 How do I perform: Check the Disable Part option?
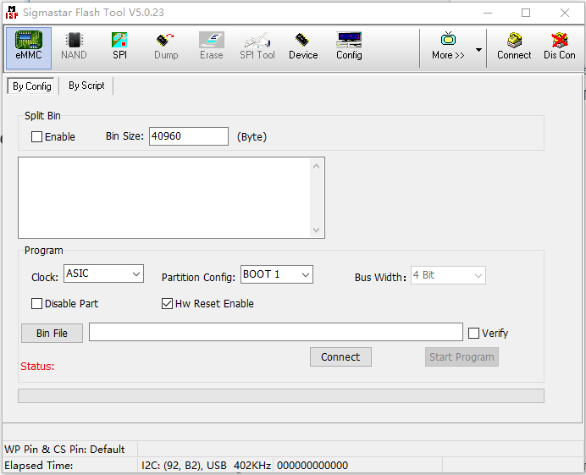[x=37, y=304]
